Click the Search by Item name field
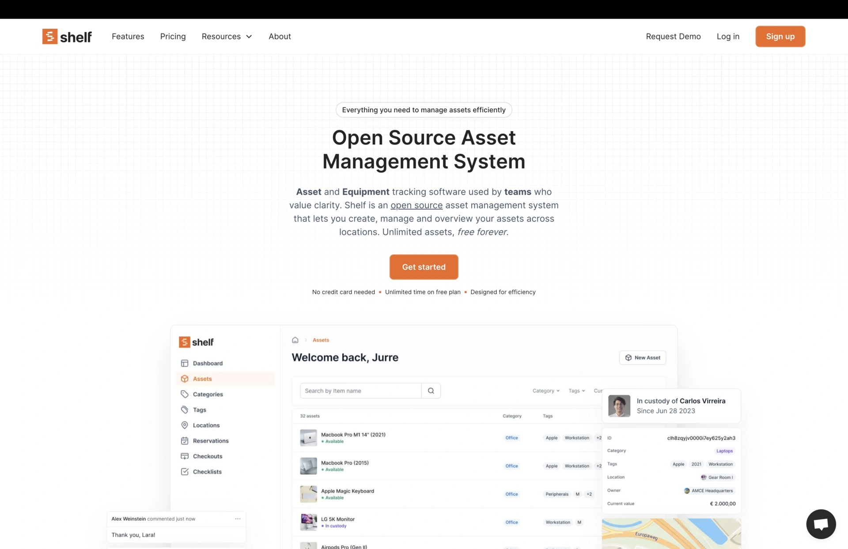Screen dimensions: 848x549 (x=360, y=390)
